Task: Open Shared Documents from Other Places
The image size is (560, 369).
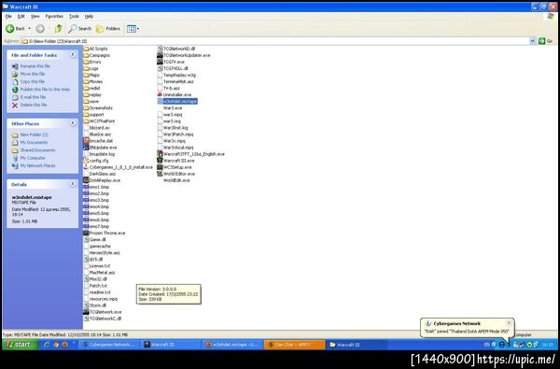Action: pos(37,150)
